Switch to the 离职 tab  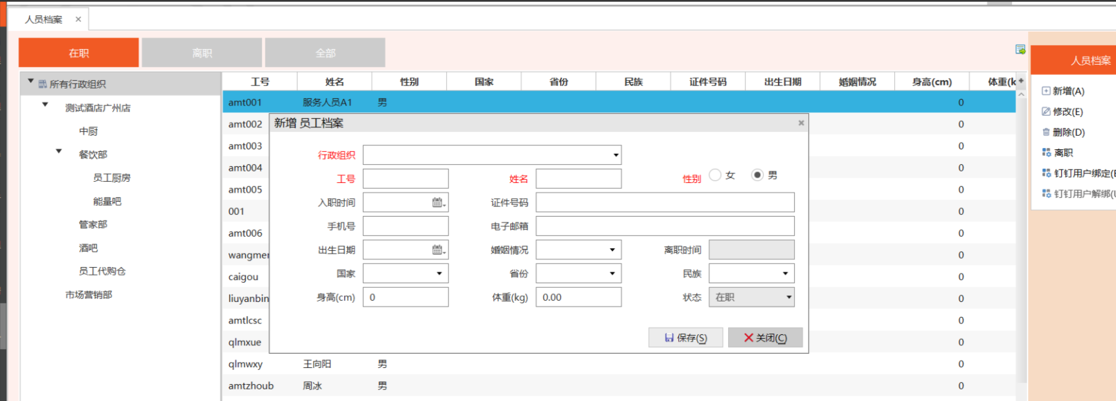point(202,53)
